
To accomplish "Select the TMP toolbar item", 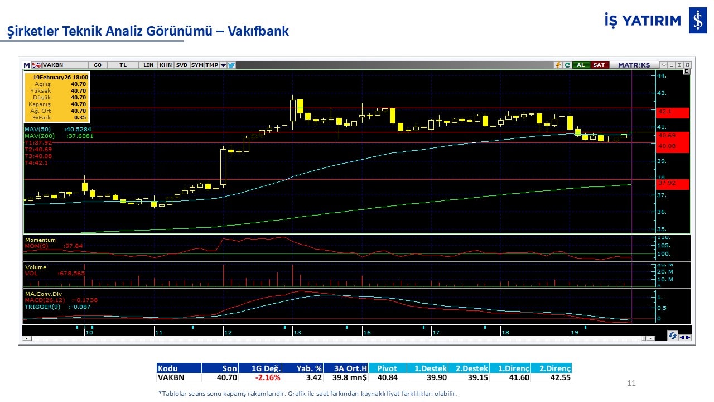I will [211, 65].
